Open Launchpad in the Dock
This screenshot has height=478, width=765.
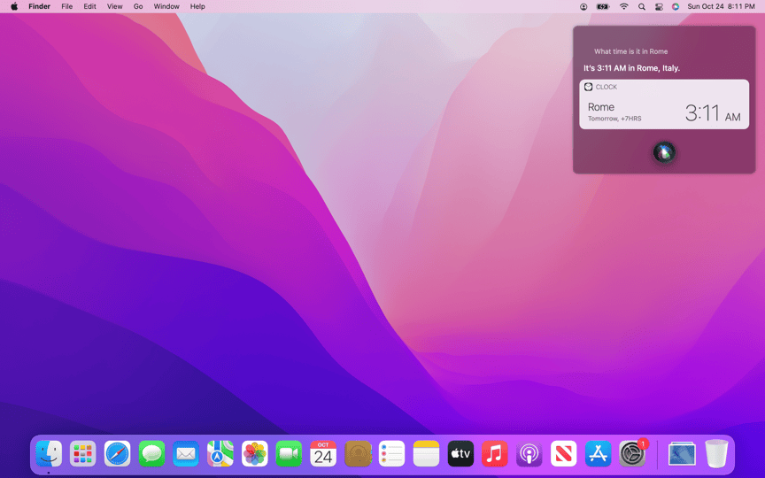83,453
